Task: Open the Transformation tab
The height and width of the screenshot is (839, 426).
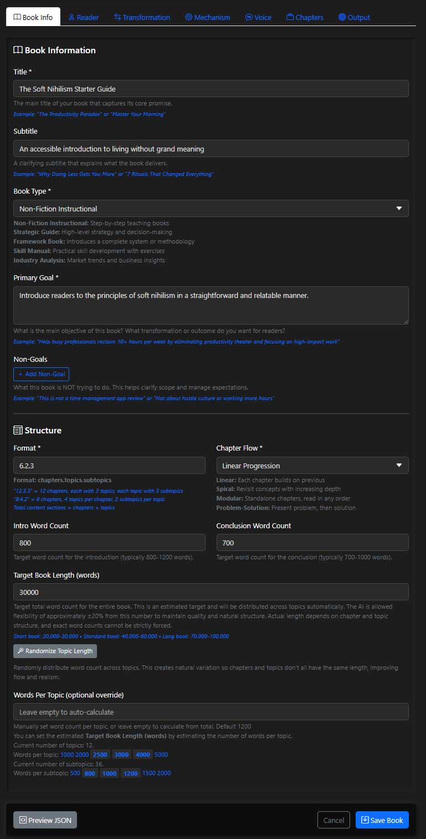Action: [142, 17]
